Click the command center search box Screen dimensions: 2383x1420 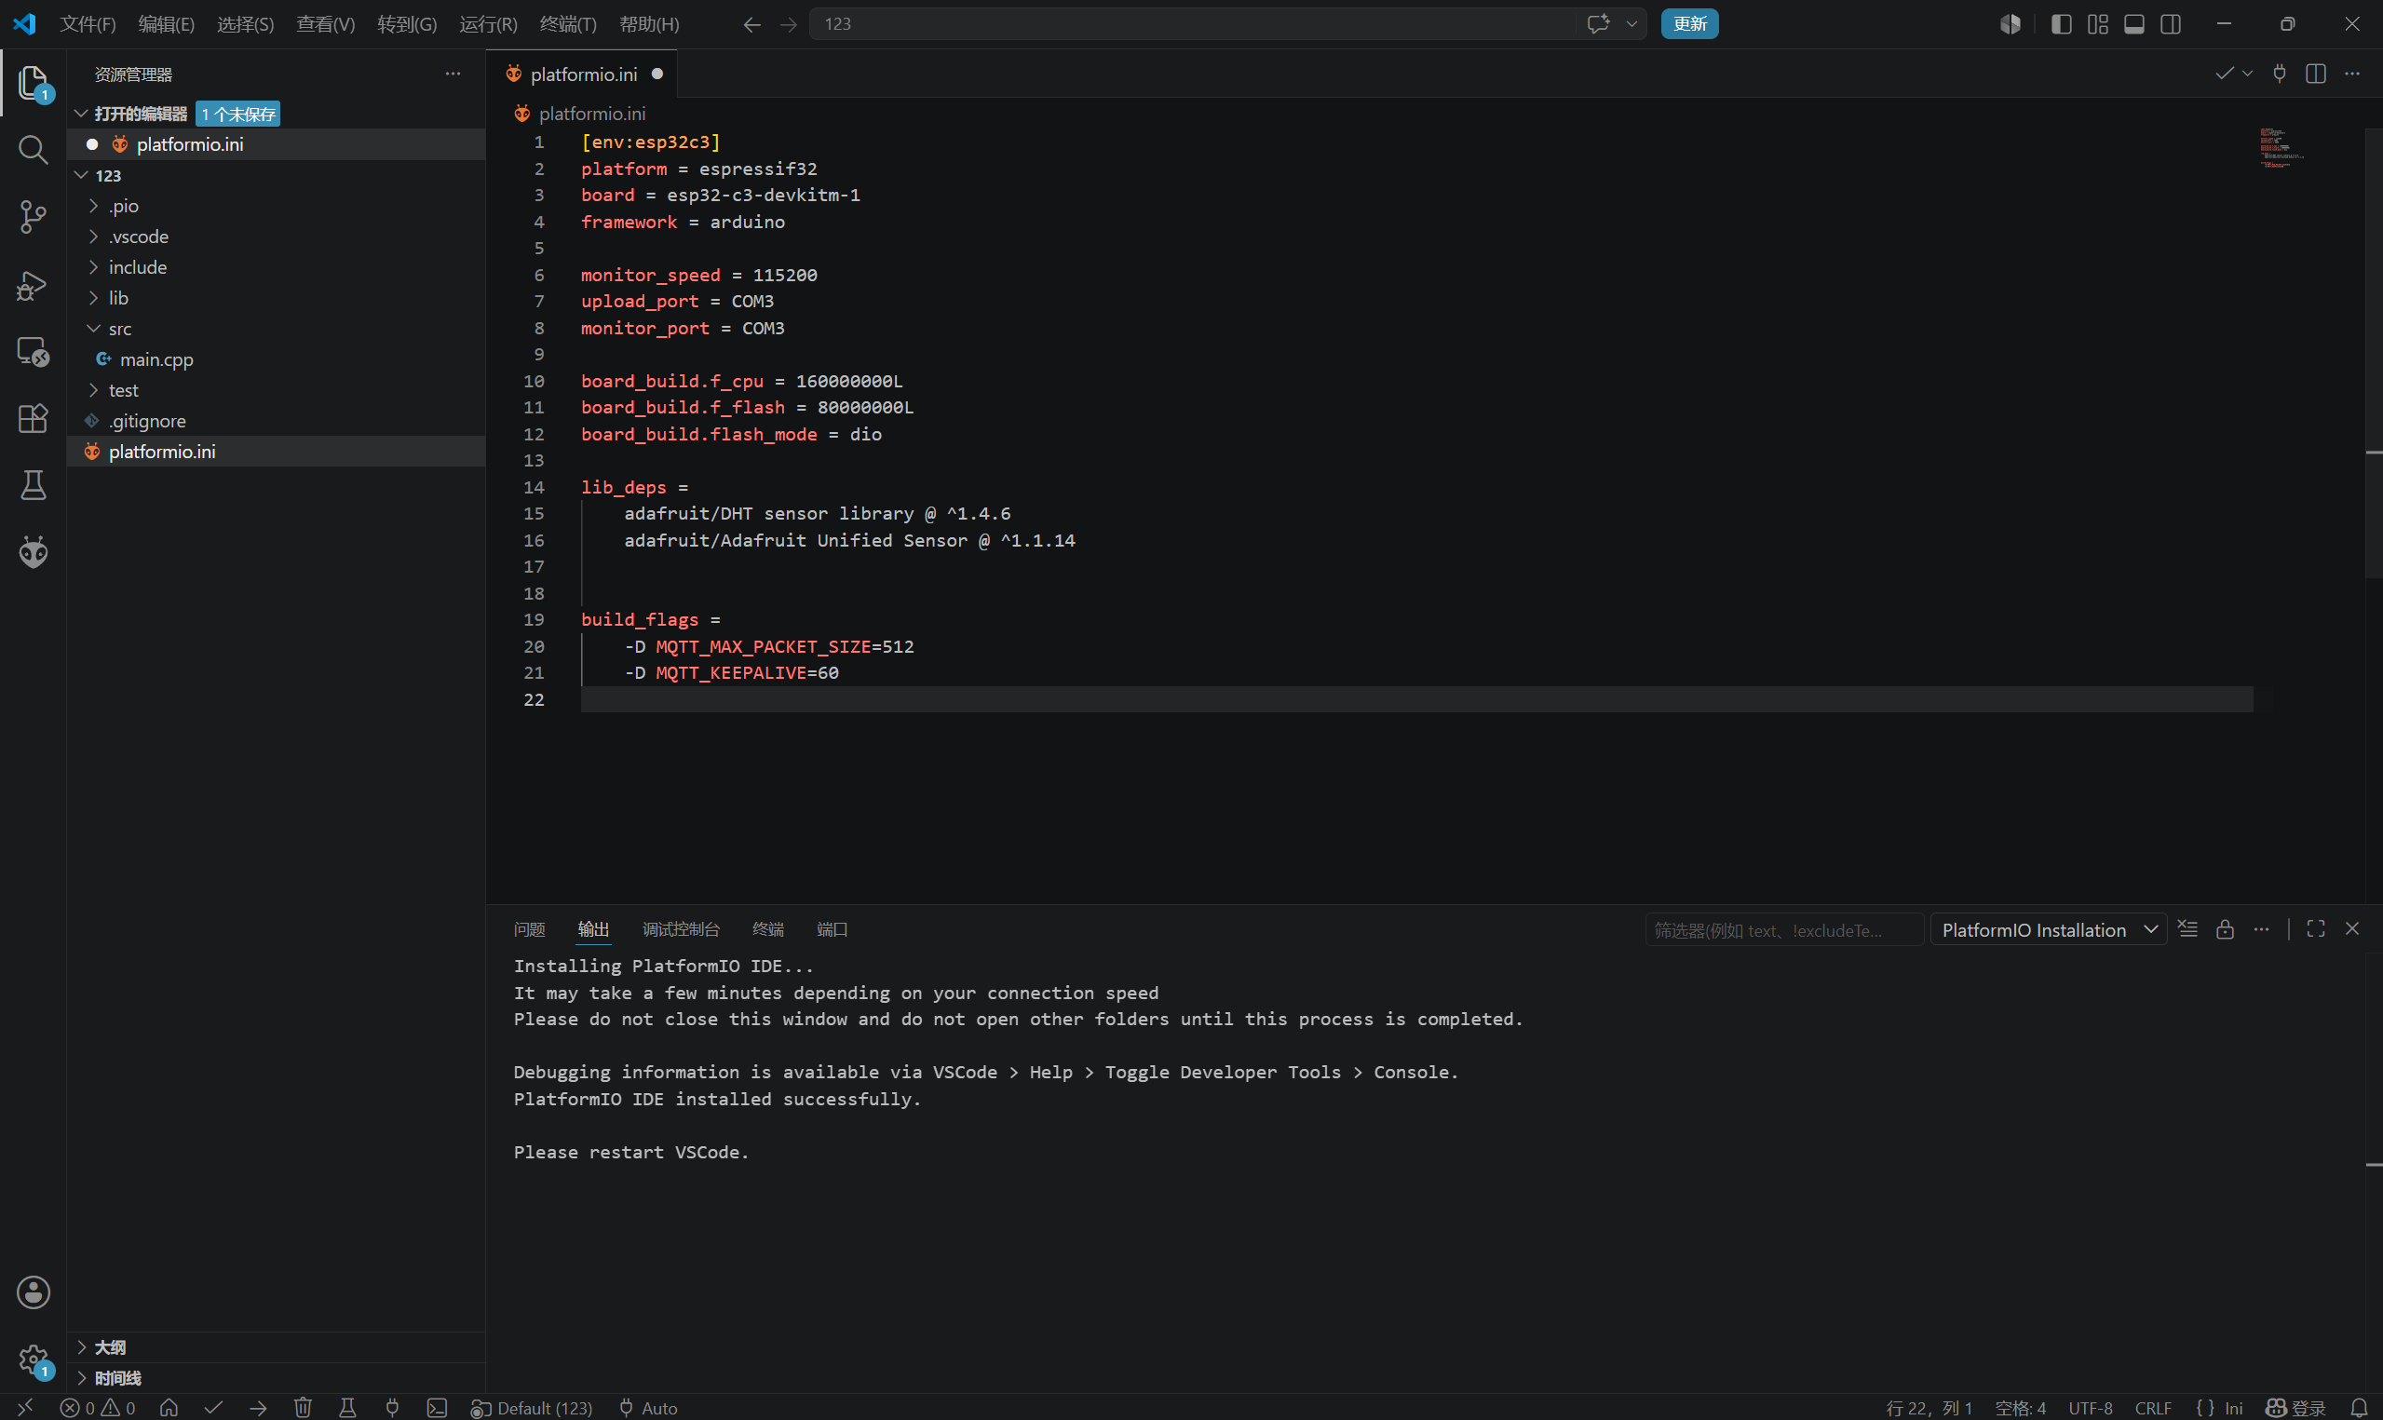[1191, 24]
